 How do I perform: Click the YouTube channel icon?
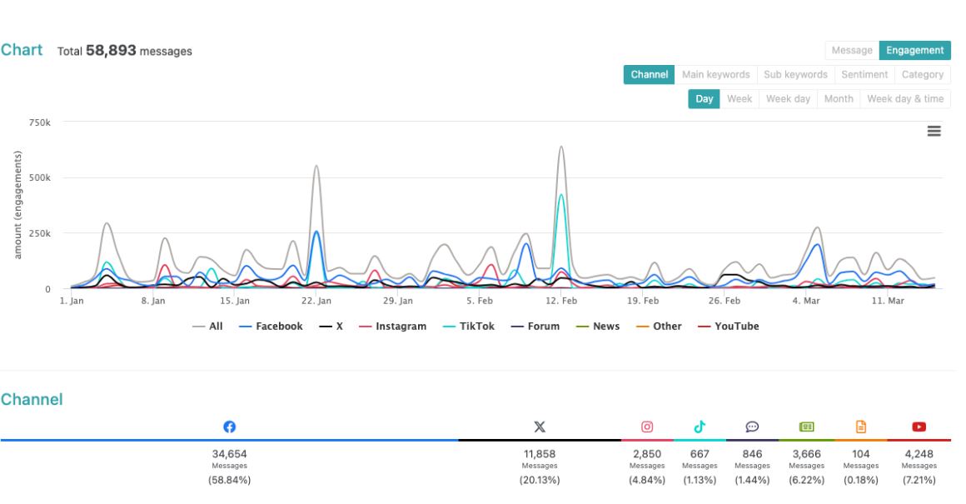[x=919, y=427]
